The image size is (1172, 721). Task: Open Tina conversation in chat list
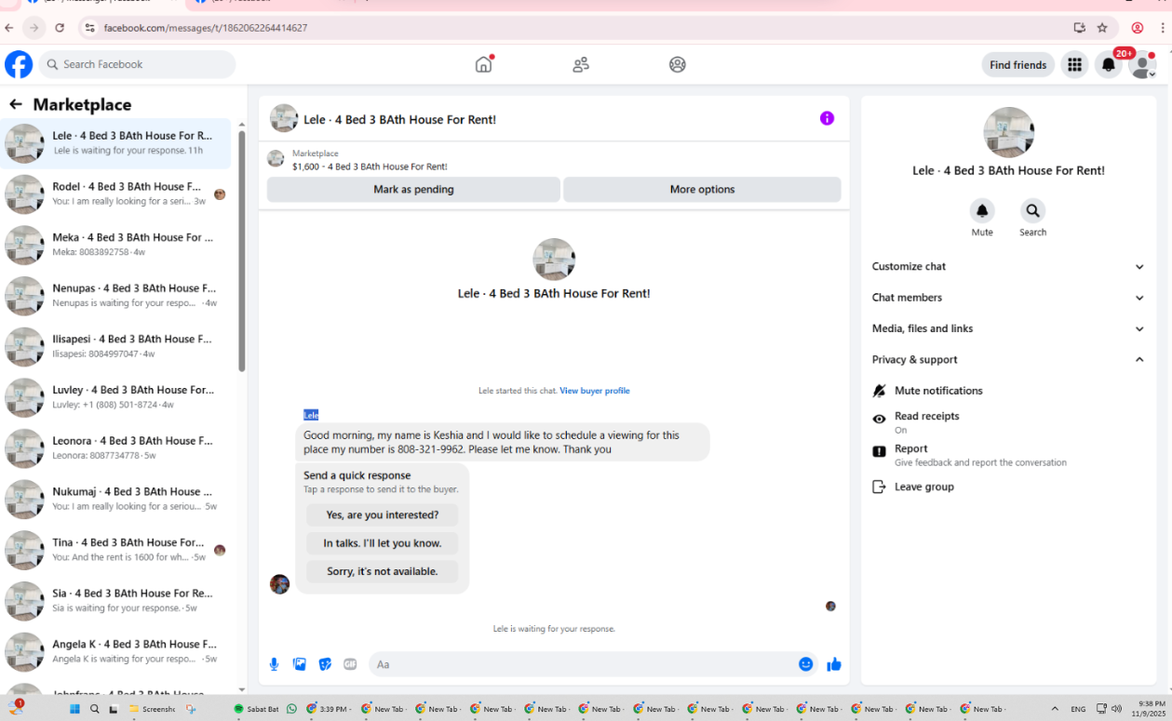point(116,550)
